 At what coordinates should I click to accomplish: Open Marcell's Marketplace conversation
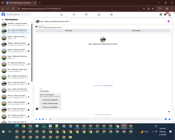[15, 103]
